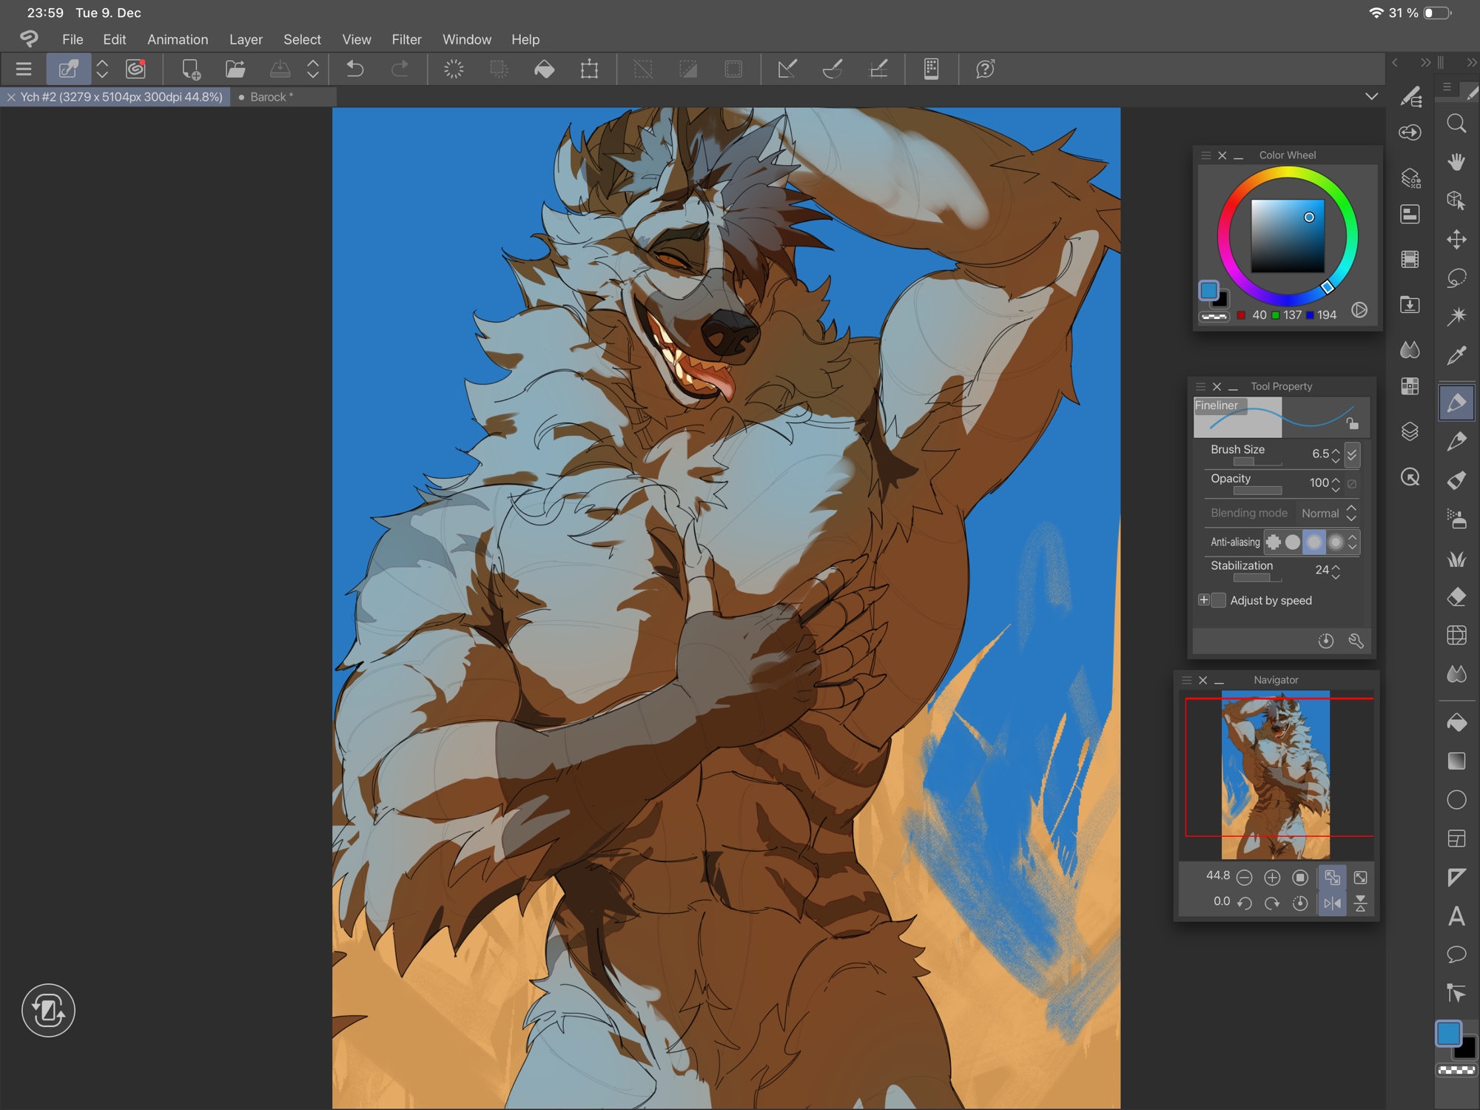Click the blue main color swatch
1480x1110 pixels.
[x=1448, y=1033]
